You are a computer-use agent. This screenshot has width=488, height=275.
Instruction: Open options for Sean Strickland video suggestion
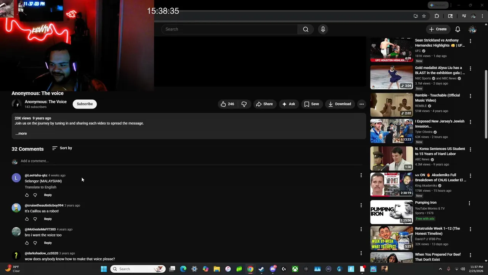pos(470,41)
